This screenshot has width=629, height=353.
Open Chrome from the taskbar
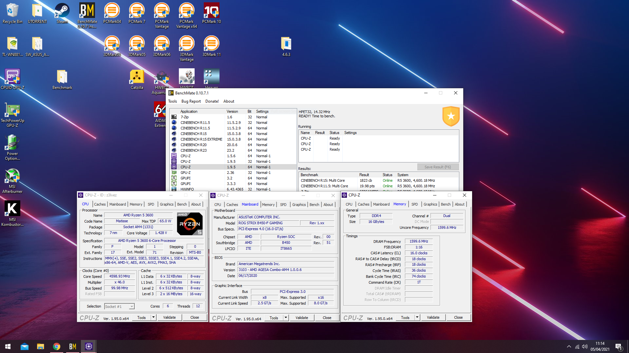pyautogui.click(x=57, y=346)
